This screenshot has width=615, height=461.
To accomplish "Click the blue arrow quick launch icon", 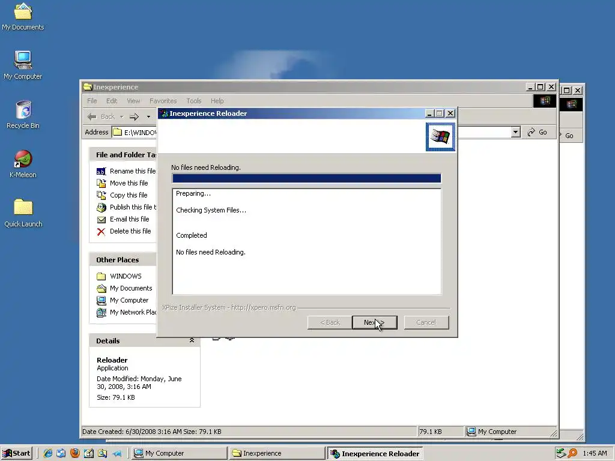I will click(x=117, y=454).
